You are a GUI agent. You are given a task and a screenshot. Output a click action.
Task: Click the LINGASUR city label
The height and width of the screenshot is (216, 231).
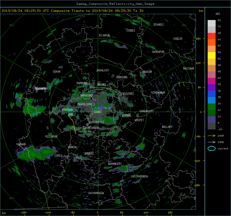(x=146, y=72)
